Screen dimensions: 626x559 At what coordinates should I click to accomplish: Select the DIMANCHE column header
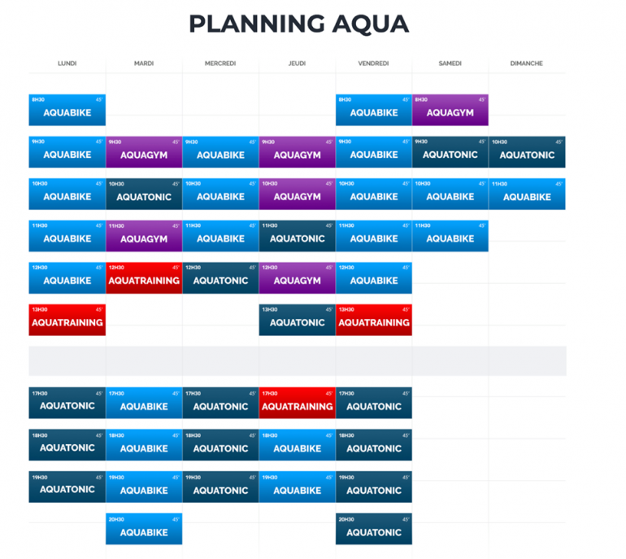(526, 63)
